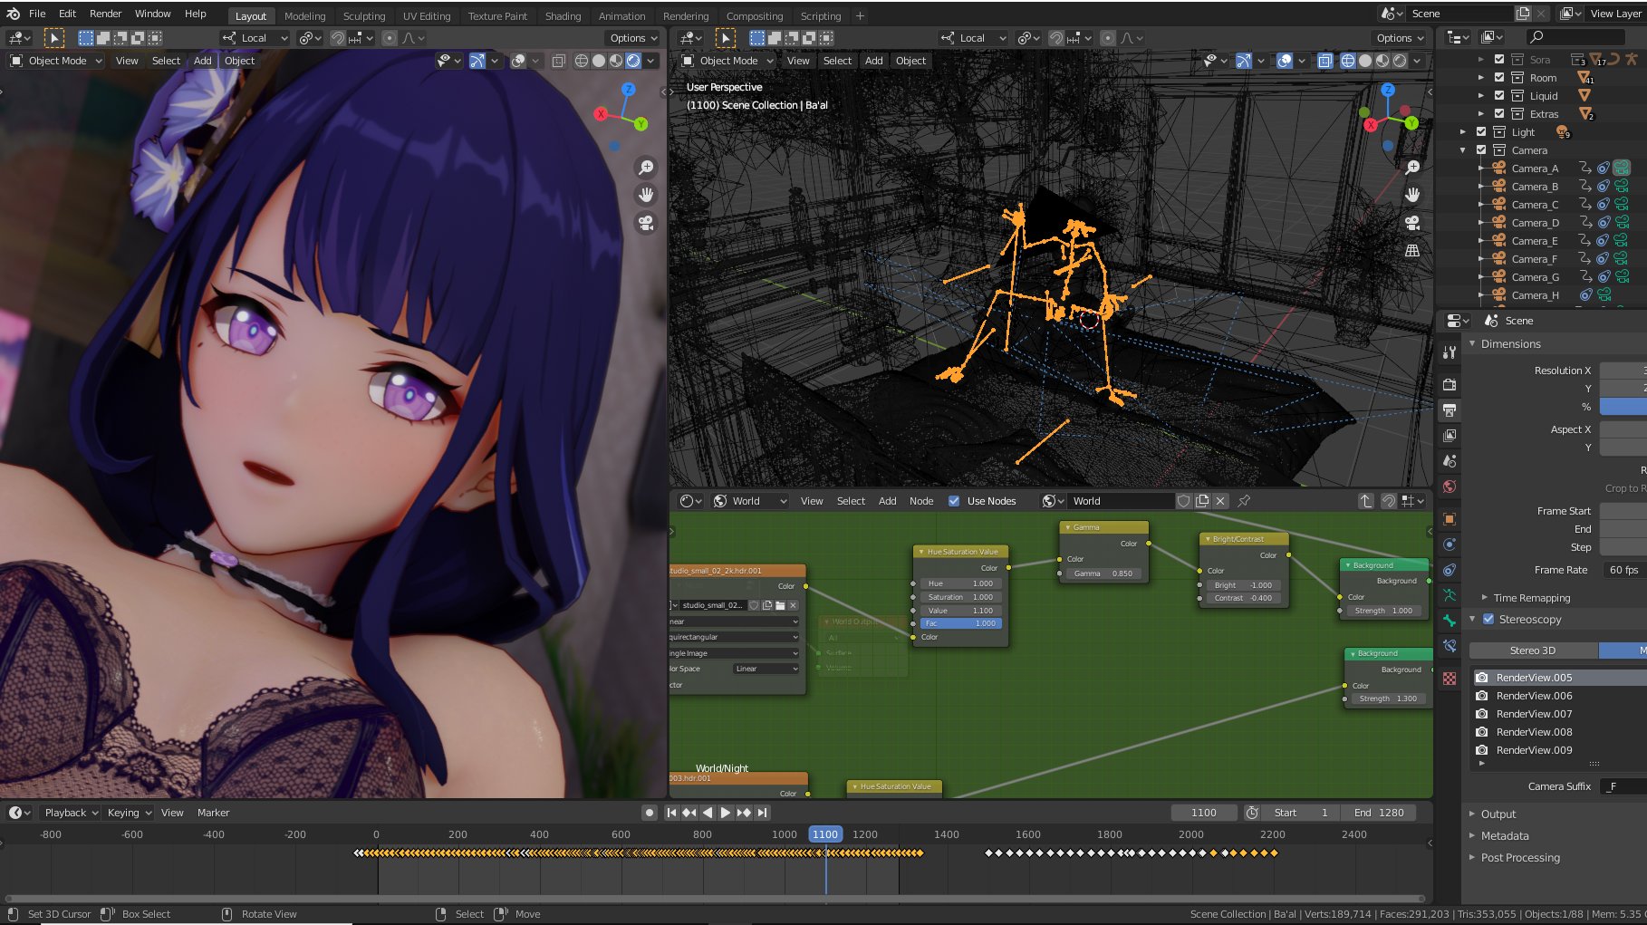Click Add workspace plus button
Viewport: 1647px width, 925px height.
(860, 16)
